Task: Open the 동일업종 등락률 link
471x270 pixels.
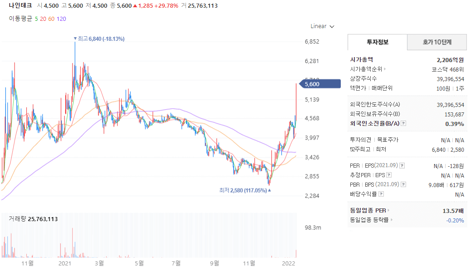Action: click(x=371, y=220)
